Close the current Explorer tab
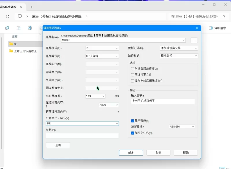 point(21,7)
